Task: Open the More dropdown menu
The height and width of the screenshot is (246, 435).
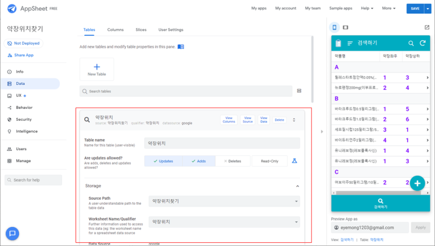Action: [389, 8]
